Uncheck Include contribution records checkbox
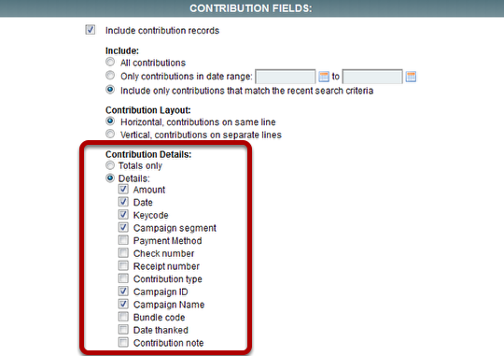 [x=91, y=30]
